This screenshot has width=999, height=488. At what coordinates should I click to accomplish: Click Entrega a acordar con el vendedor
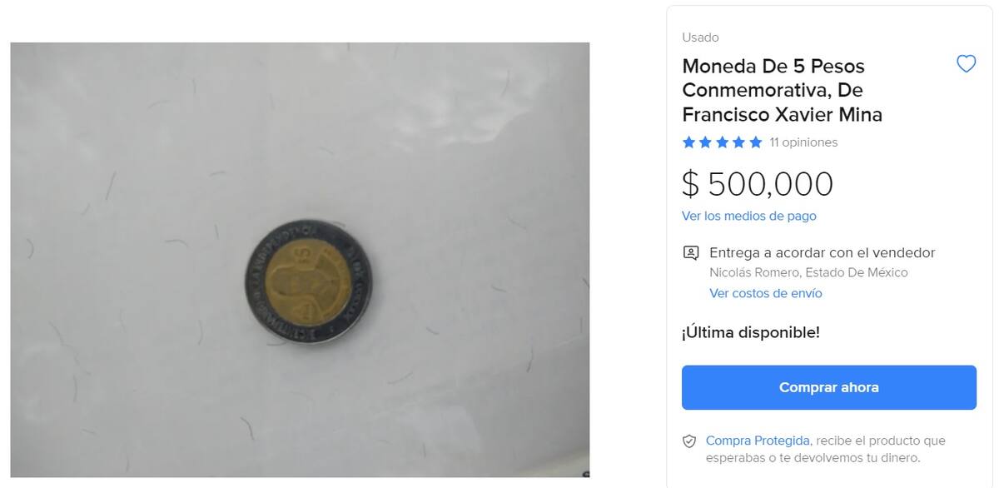(823, 252)
